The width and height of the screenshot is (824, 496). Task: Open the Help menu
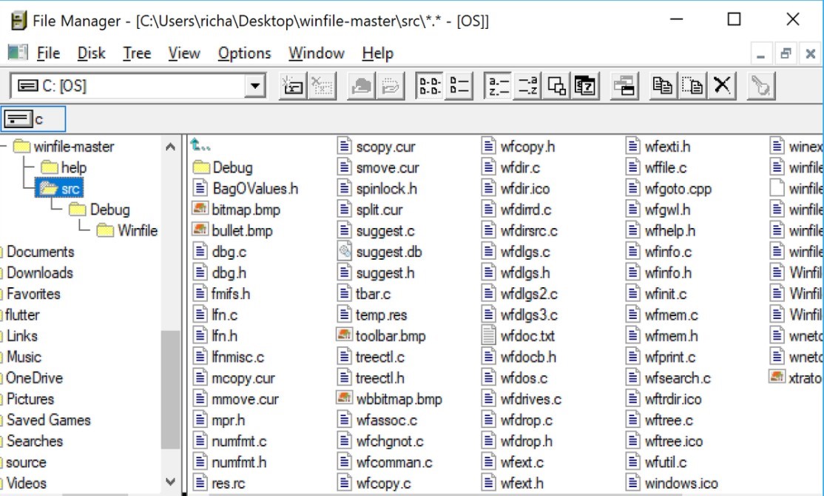point(378,53)
